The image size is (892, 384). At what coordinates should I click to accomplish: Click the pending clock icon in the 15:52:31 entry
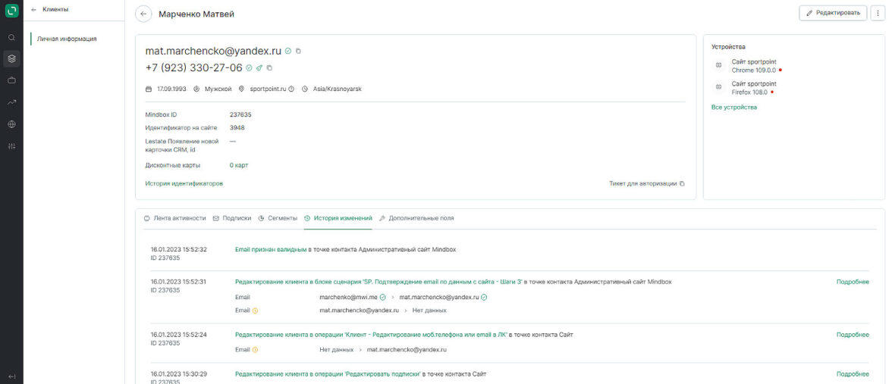[256, 311]
